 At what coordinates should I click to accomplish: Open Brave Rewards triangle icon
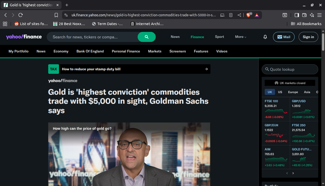pyautogui.click(x=257, y=15)
